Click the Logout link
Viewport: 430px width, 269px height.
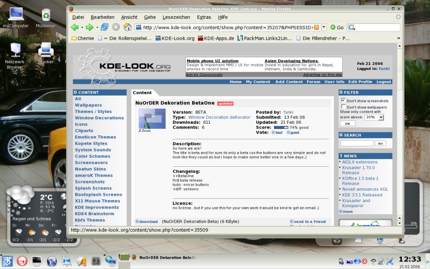click(x=384, y=82)
